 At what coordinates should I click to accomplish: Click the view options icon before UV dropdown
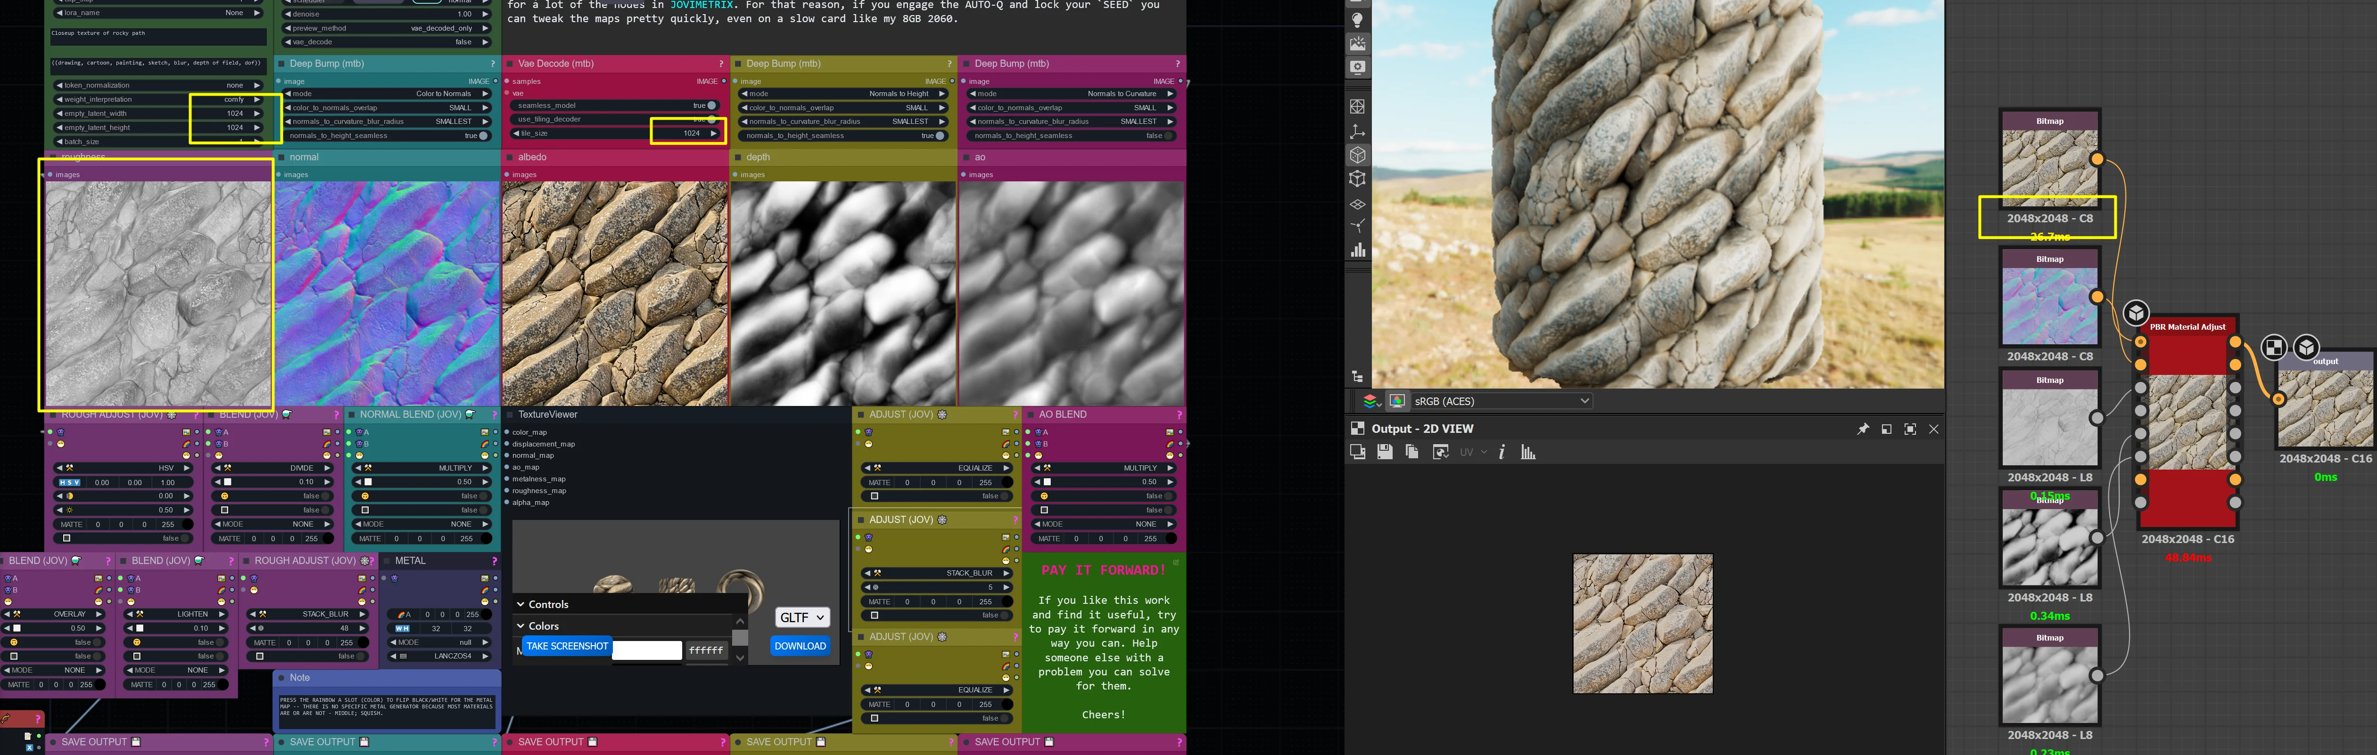tap(1440, 452)
